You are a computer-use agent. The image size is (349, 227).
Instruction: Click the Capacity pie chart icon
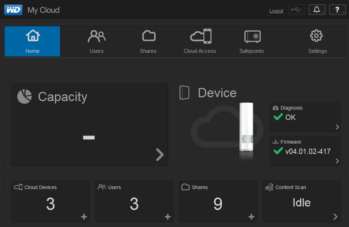coord(24,96)
